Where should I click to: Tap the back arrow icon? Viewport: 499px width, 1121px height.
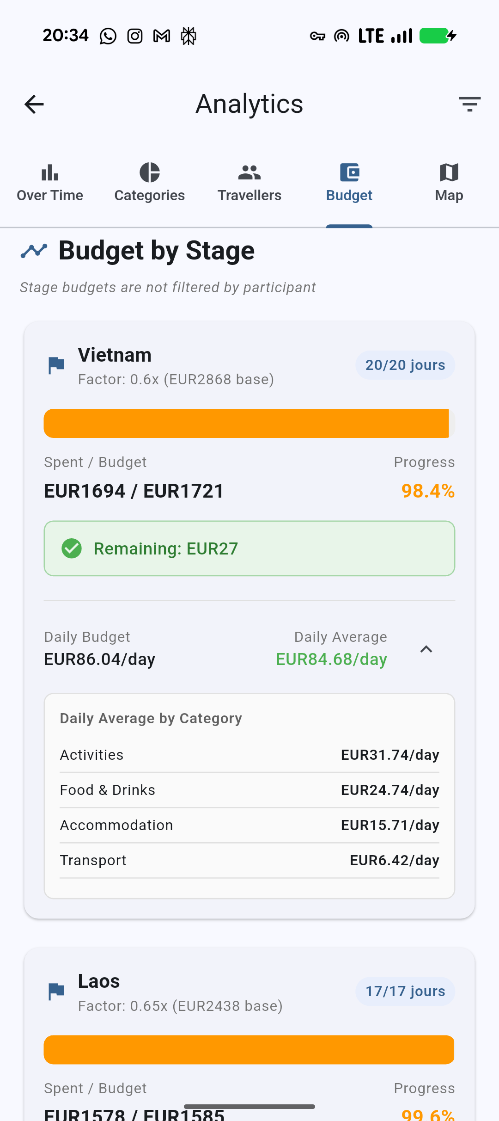pyautogui.click(x=34, y=104)
